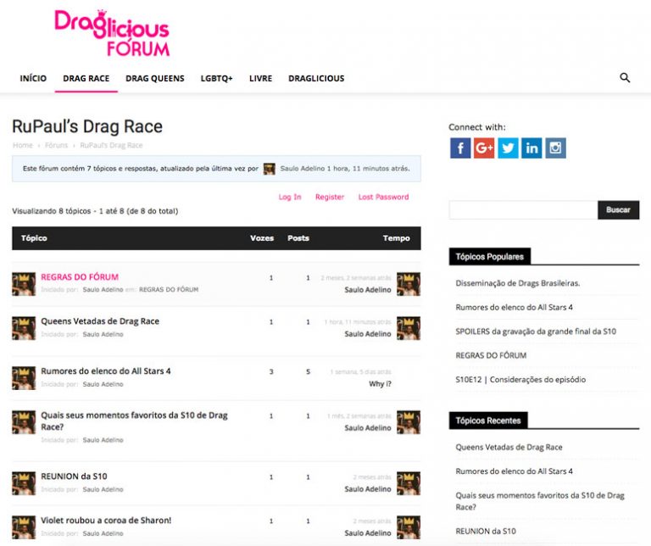The width and height of the screenshot is (651, 546).
Task: Open recent topic Queens Vetadas de Drag Race
Action: (509, 447)
